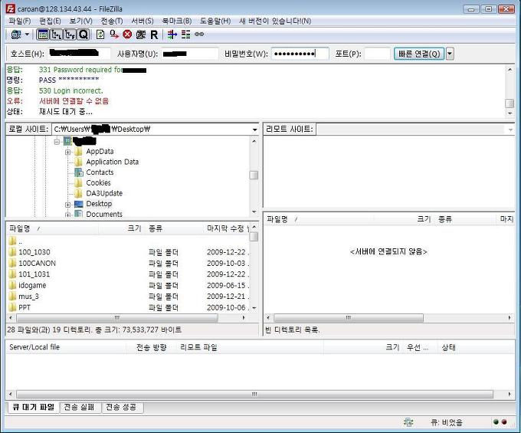Click the 비밀번호(W) password field
Image resolution: width=521 pixels, height=433 pixels.
[x=300, y=53]
